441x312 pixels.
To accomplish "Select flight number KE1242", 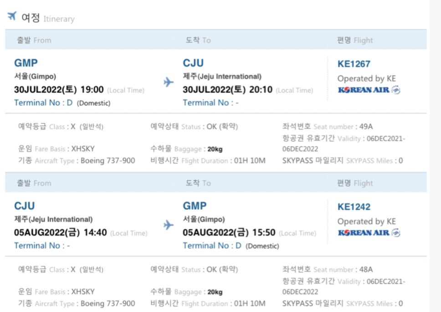I will point(354,207).
